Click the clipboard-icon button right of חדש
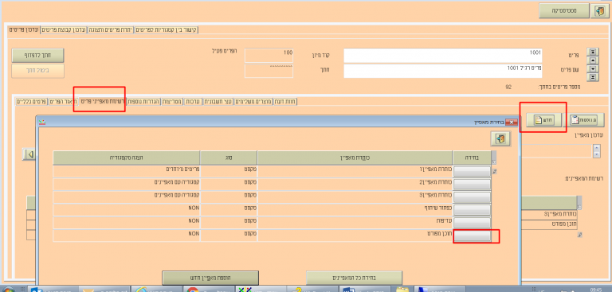Screen dimensions: 612x292 click(x=586, y=120)
